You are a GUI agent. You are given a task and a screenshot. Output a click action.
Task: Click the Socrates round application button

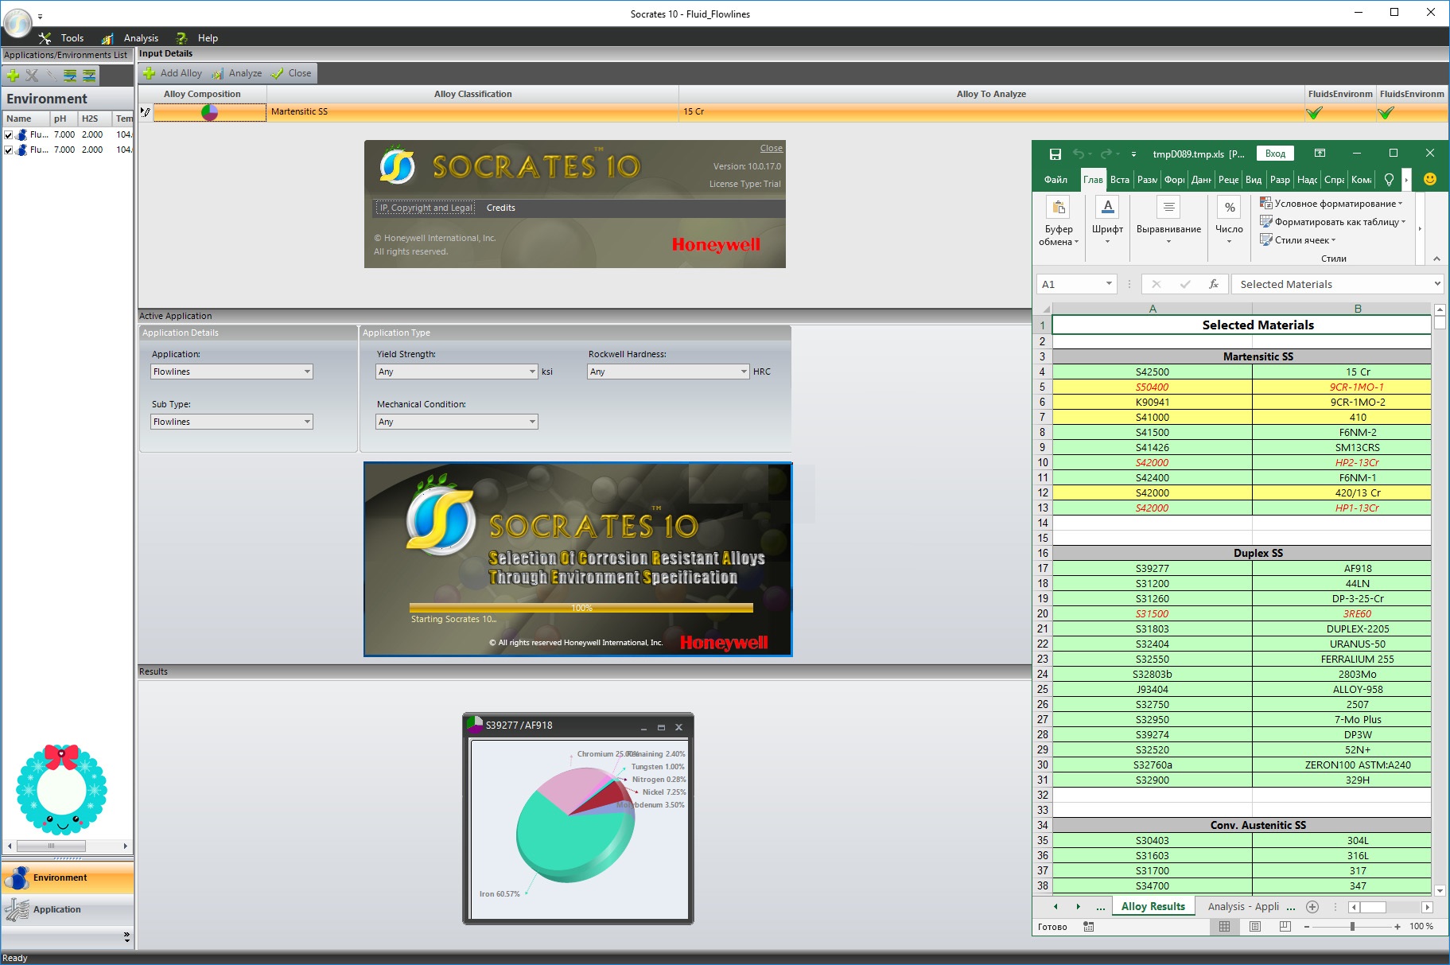pos(17,23)
